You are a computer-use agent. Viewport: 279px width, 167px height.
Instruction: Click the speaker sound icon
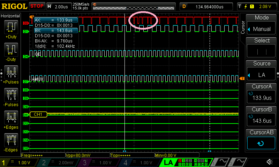tap(270, 162)
